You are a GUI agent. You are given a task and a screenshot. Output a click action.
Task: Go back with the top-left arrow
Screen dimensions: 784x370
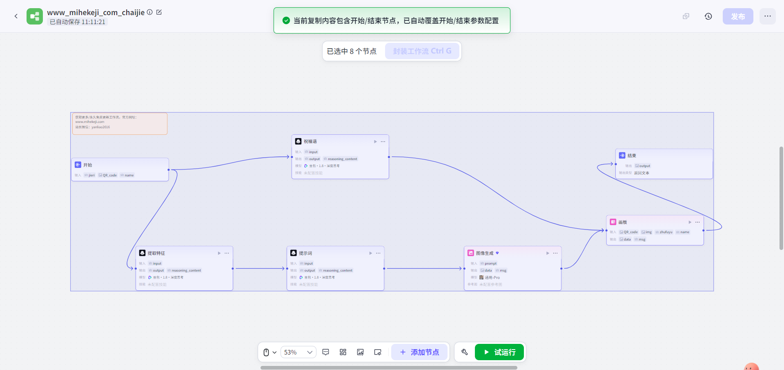tap(16, 16)
